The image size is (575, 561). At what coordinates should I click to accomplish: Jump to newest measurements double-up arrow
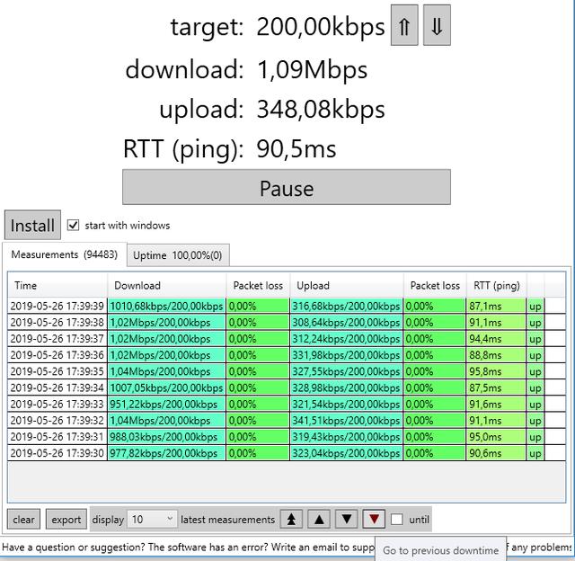pos(291,519)
